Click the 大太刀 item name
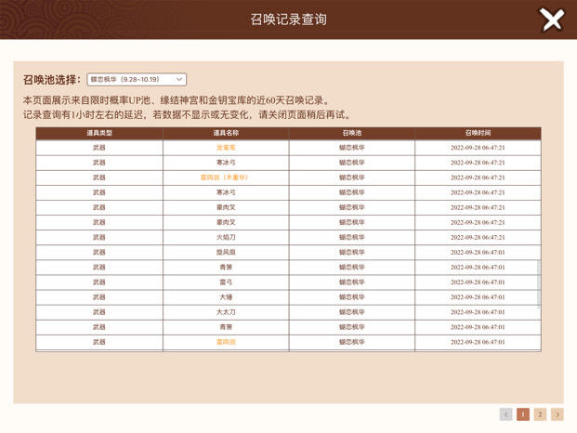Screen dimensions: 577x433 [x=226, y=312]
